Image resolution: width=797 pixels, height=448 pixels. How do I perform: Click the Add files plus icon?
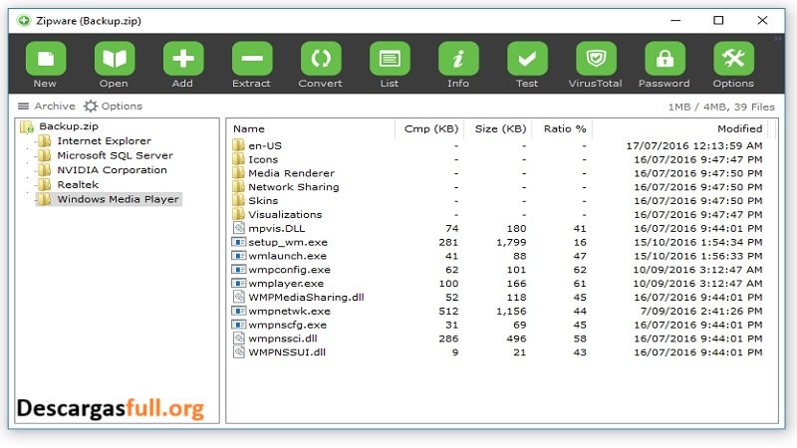click(182, 60)
